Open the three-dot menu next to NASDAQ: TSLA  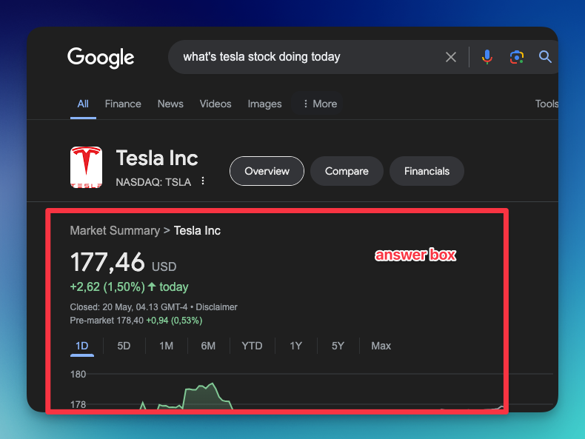203,181
